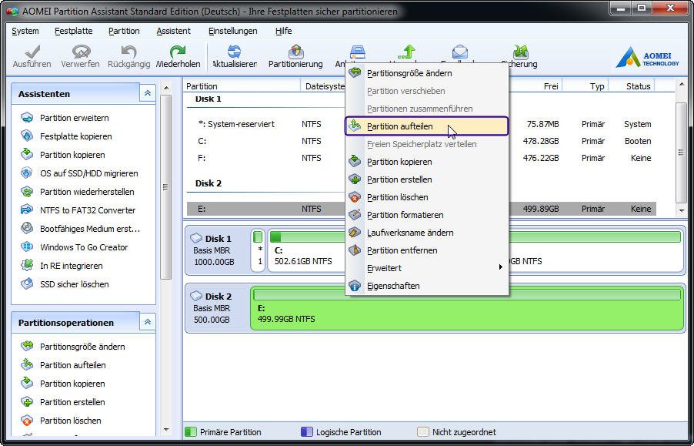Viewport: 694px width, 446px height.
Task: Select Disk 2 Basis MBR block
Action: tap(218, 308)
